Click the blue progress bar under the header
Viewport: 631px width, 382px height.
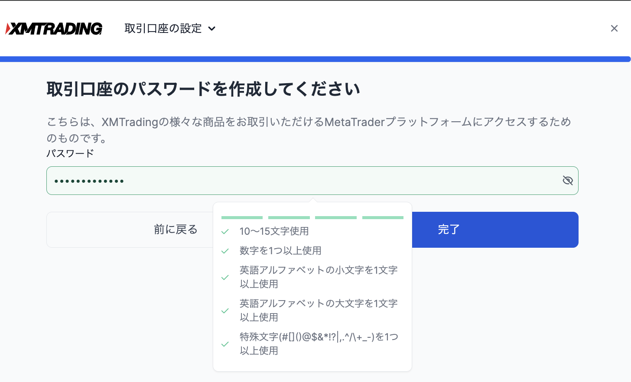point(315,59)
